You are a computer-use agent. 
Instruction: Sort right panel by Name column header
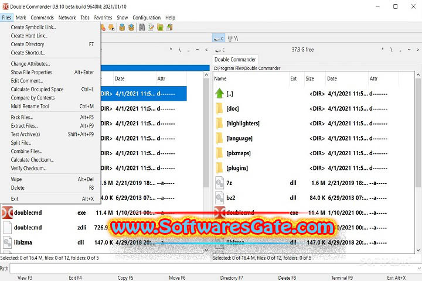(x=251, y=79)
